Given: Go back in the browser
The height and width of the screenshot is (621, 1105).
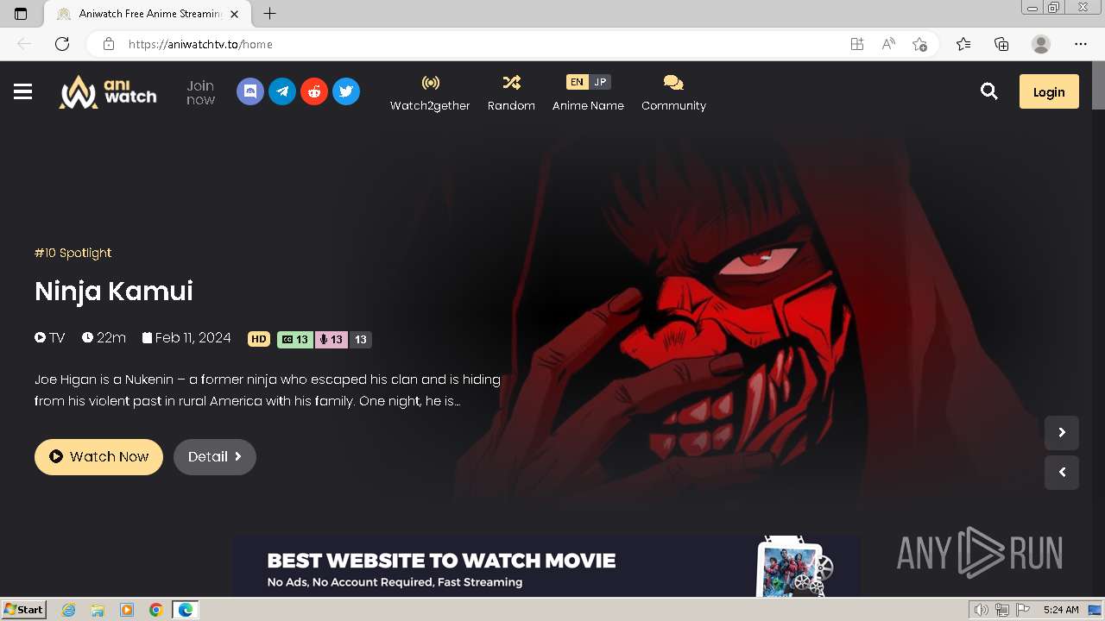Looking at the screenshot, I should 24,44.
